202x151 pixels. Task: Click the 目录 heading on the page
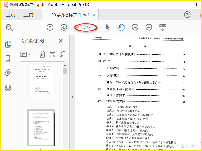click(138, 46)
